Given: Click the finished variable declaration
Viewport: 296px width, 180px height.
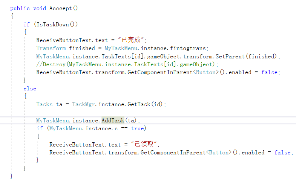Looking at the screenshot, I should [82, 48].
